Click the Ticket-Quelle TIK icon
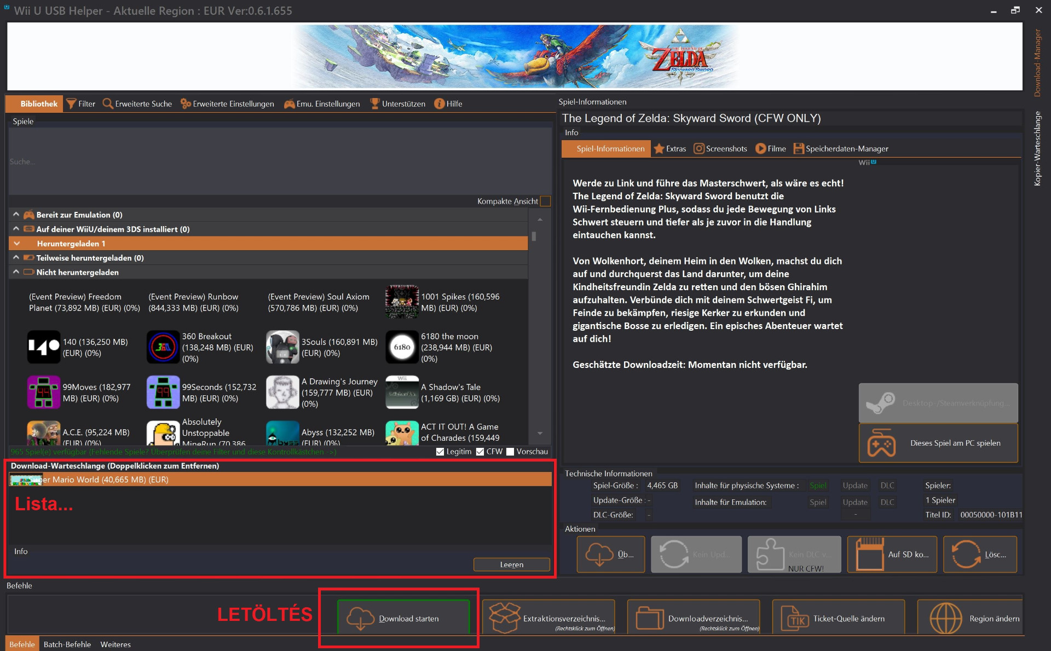The width and height of the screenshot is (1051, 651). click(794, 618)
